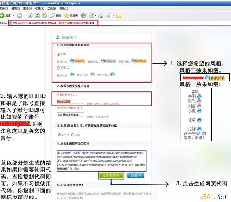Click the '3. 如果是E客服主号' section heading
This screenshot has height=202, width=231.
(87, 126)
